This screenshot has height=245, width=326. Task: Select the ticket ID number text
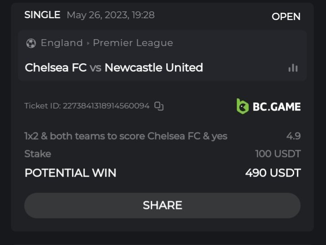pos(106,106)
